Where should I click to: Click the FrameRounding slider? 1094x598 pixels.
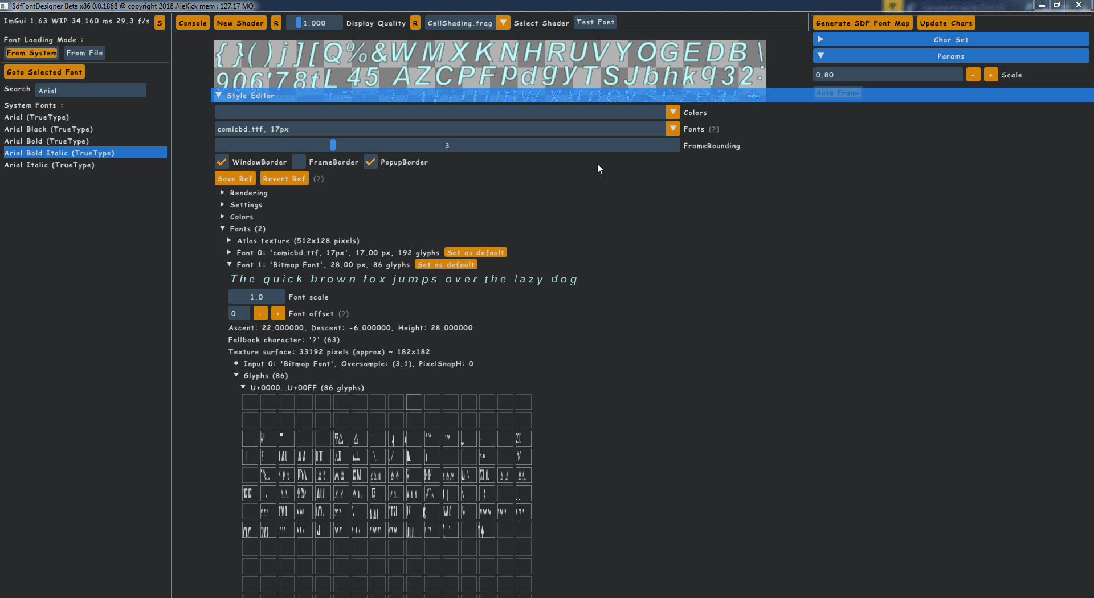coord(447,145)
